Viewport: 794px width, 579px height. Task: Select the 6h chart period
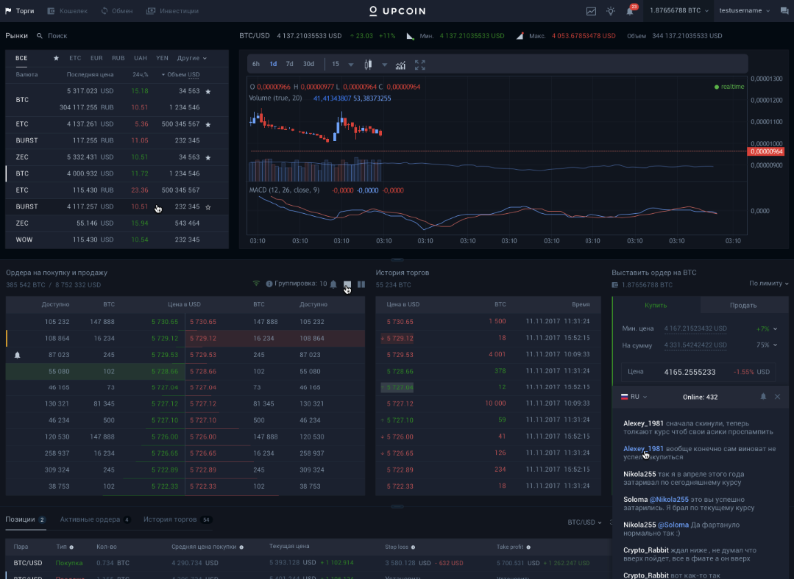click(x=256, y=64)
